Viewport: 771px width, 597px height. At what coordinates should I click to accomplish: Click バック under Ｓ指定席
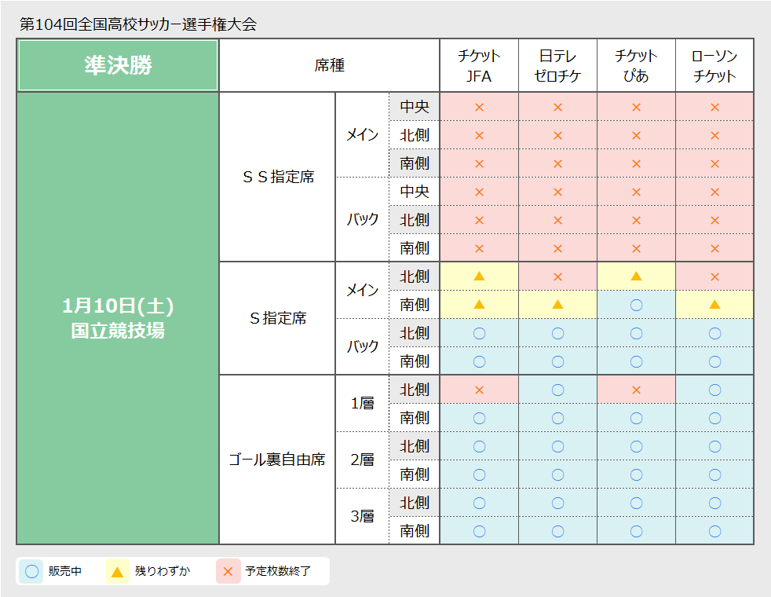click(363, 346)
